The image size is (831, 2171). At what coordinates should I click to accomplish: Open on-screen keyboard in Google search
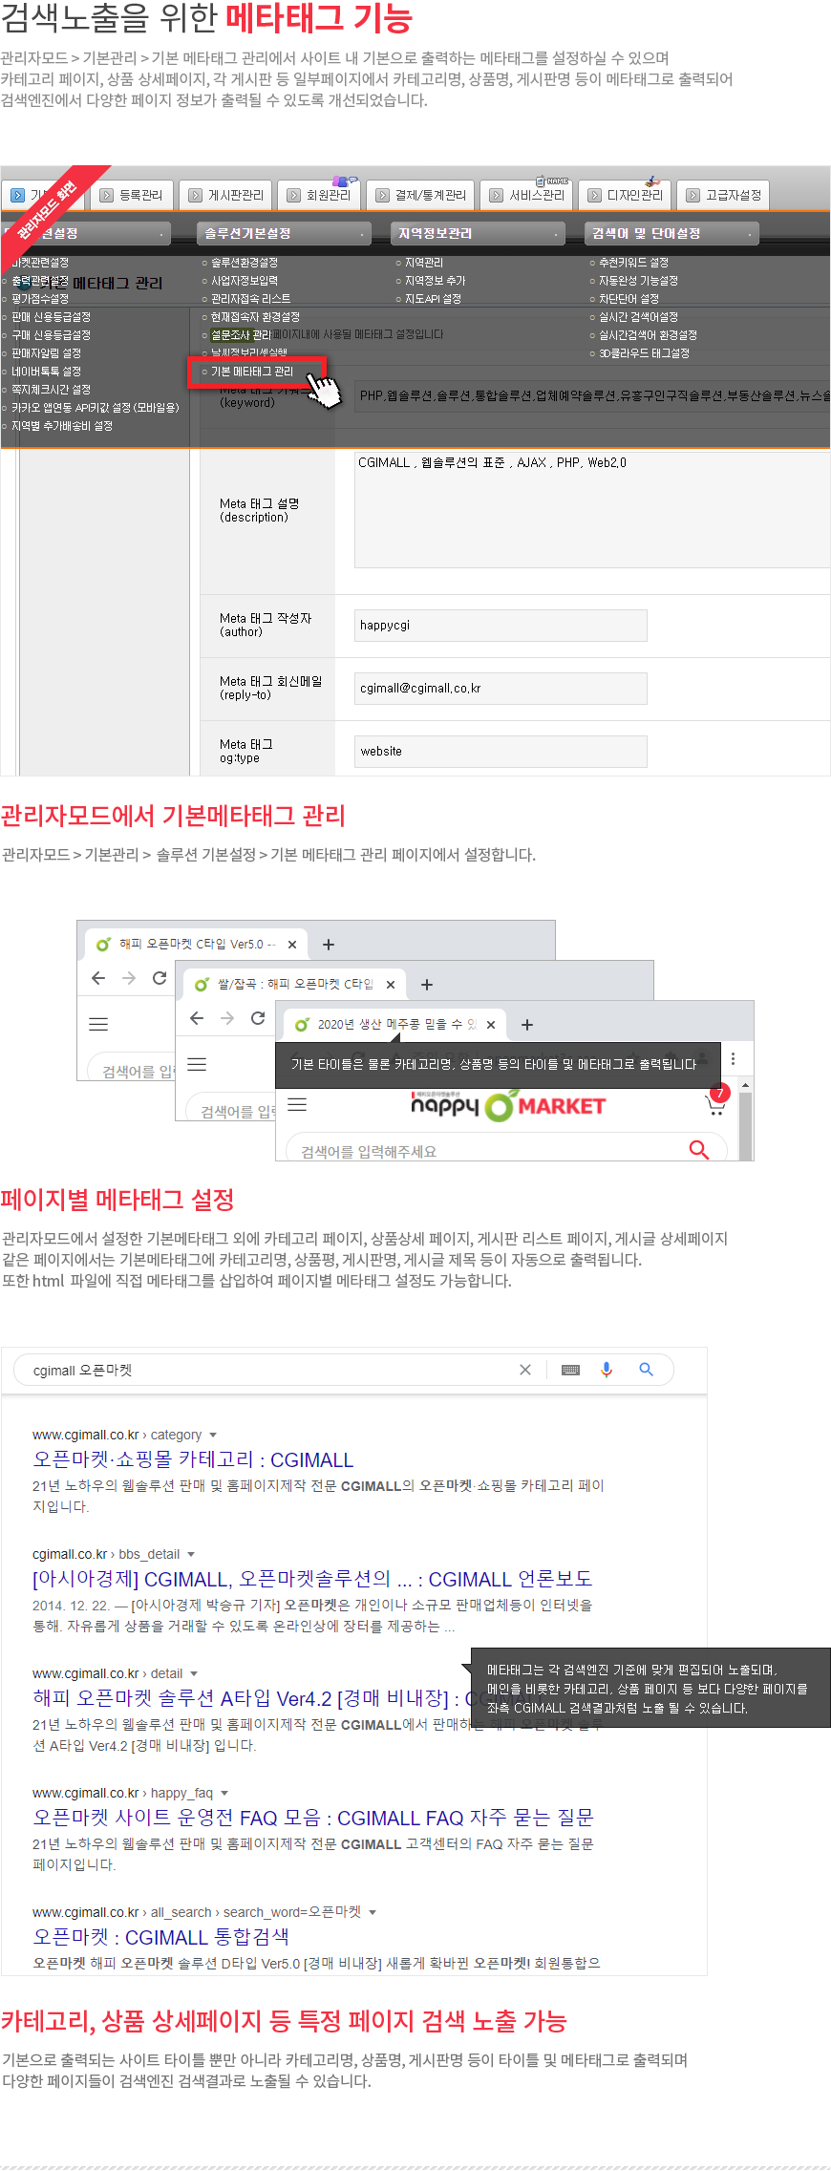click(571, 1370)
